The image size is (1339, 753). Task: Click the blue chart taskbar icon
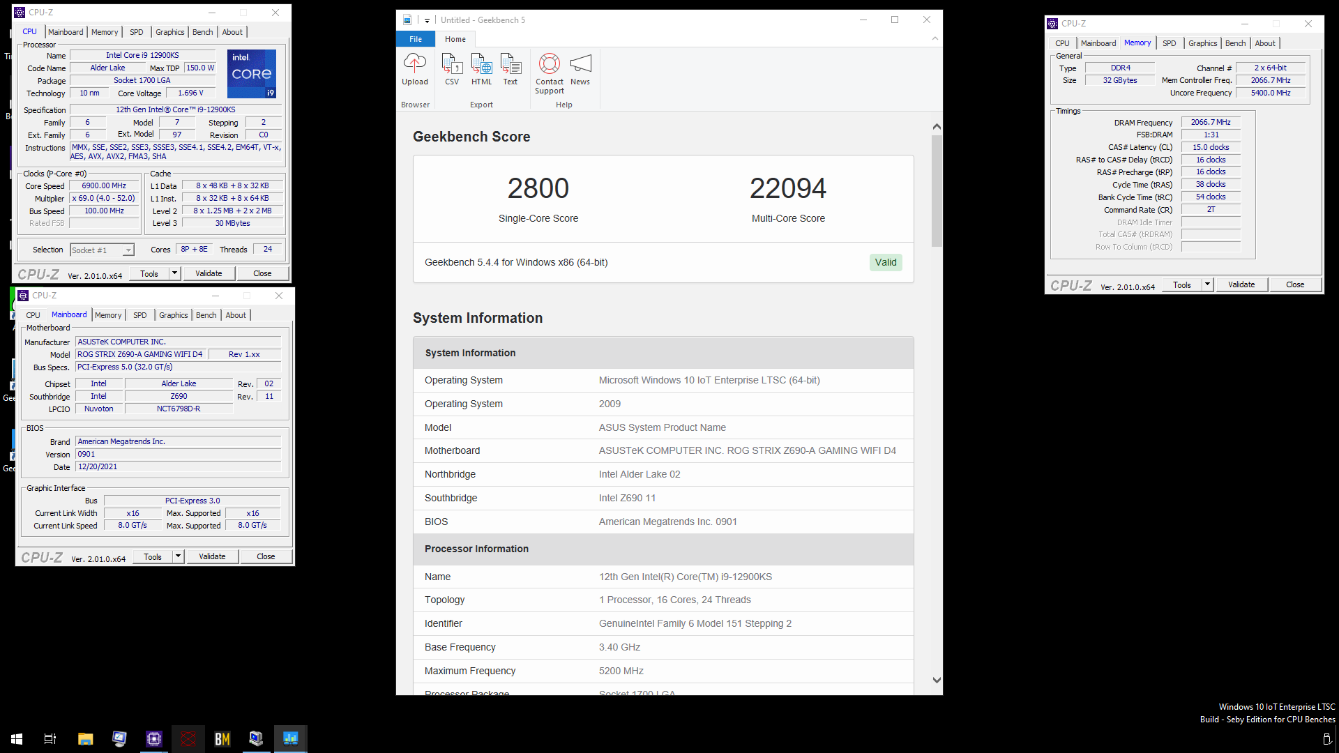pos(291,738)
